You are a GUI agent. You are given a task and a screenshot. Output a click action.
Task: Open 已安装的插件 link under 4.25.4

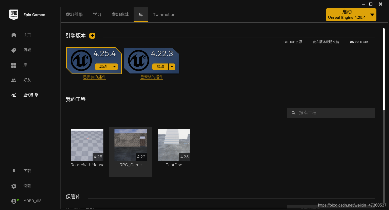[94, 77]
